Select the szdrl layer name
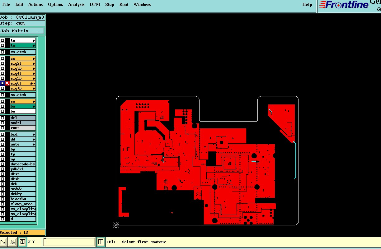The image size is (381, 249). point(23,123)
